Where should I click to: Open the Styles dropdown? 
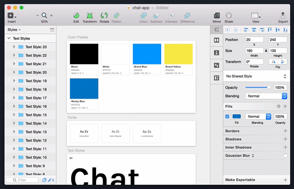click(14, 30)
